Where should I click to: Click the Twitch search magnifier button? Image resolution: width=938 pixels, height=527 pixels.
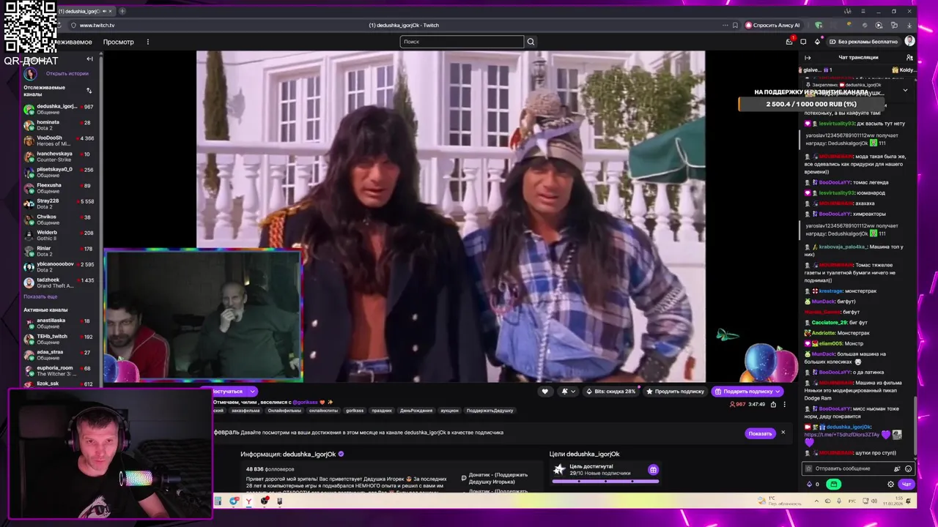(x=531, y=42)
